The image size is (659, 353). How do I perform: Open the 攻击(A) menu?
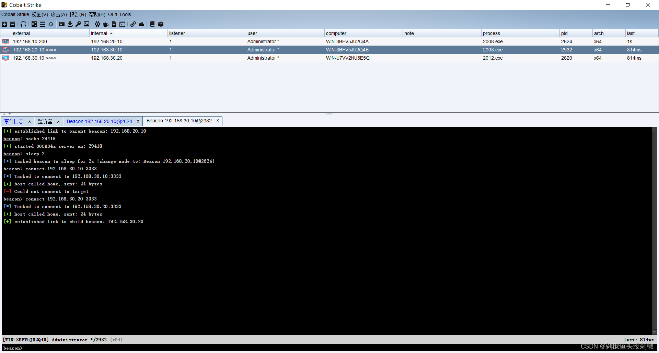[59, 14]
